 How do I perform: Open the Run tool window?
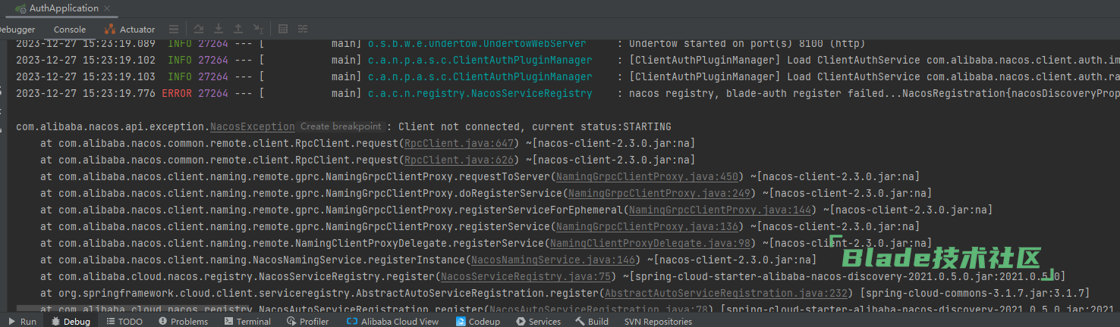[22, 321]
